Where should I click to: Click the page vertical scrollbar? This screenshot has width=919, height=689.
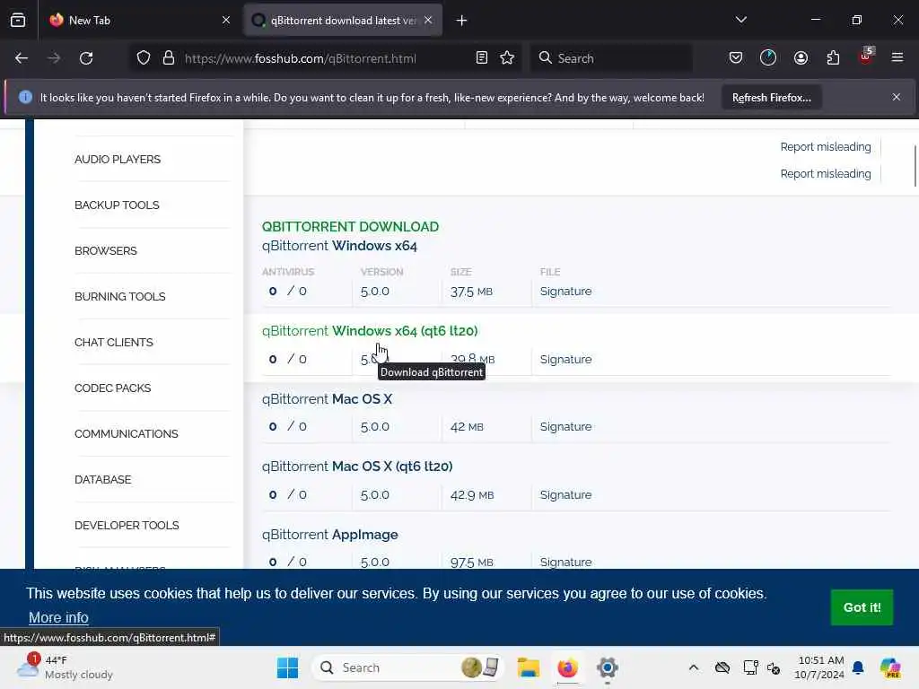coord(915,166)
